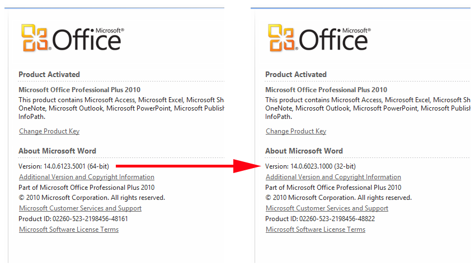
Task: Click the Product Activated heading in the 64-bit panel
Action: coord(49,74)
